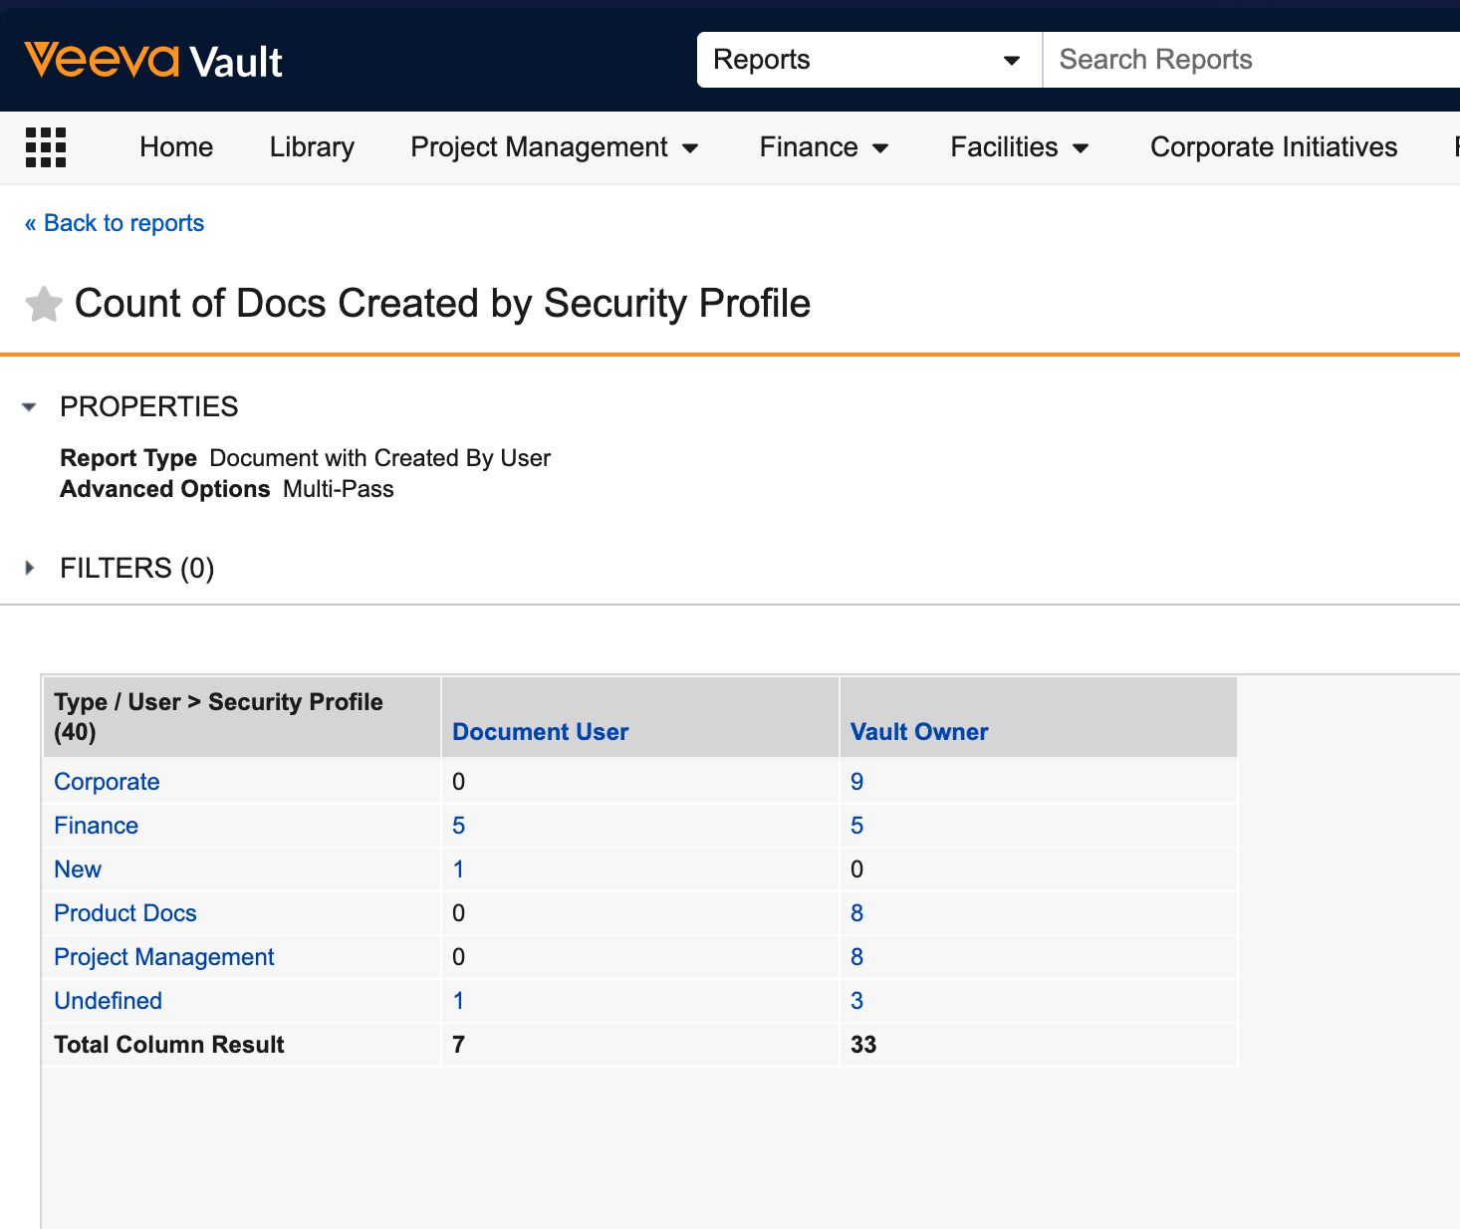Open the Library tab

[312, 147]
